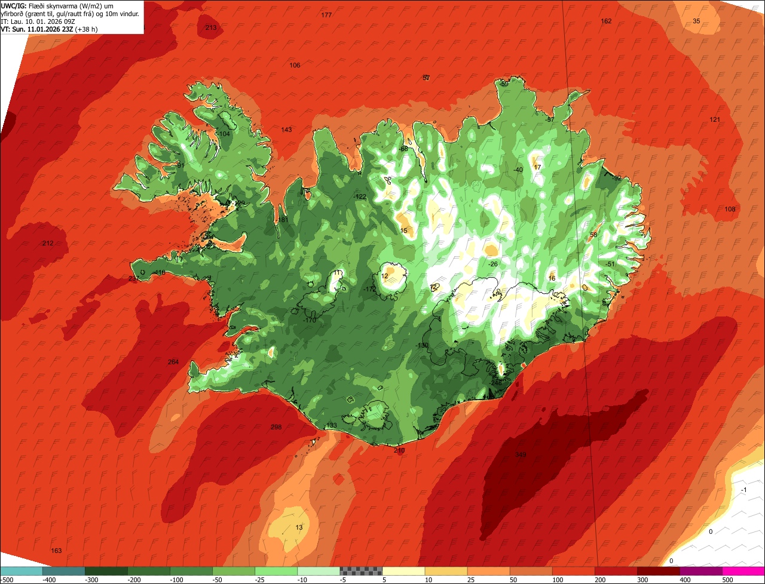Click the 17 value in northeast Iceland
The width and height of the screenshot is (765, 584).
coord(537,167)
